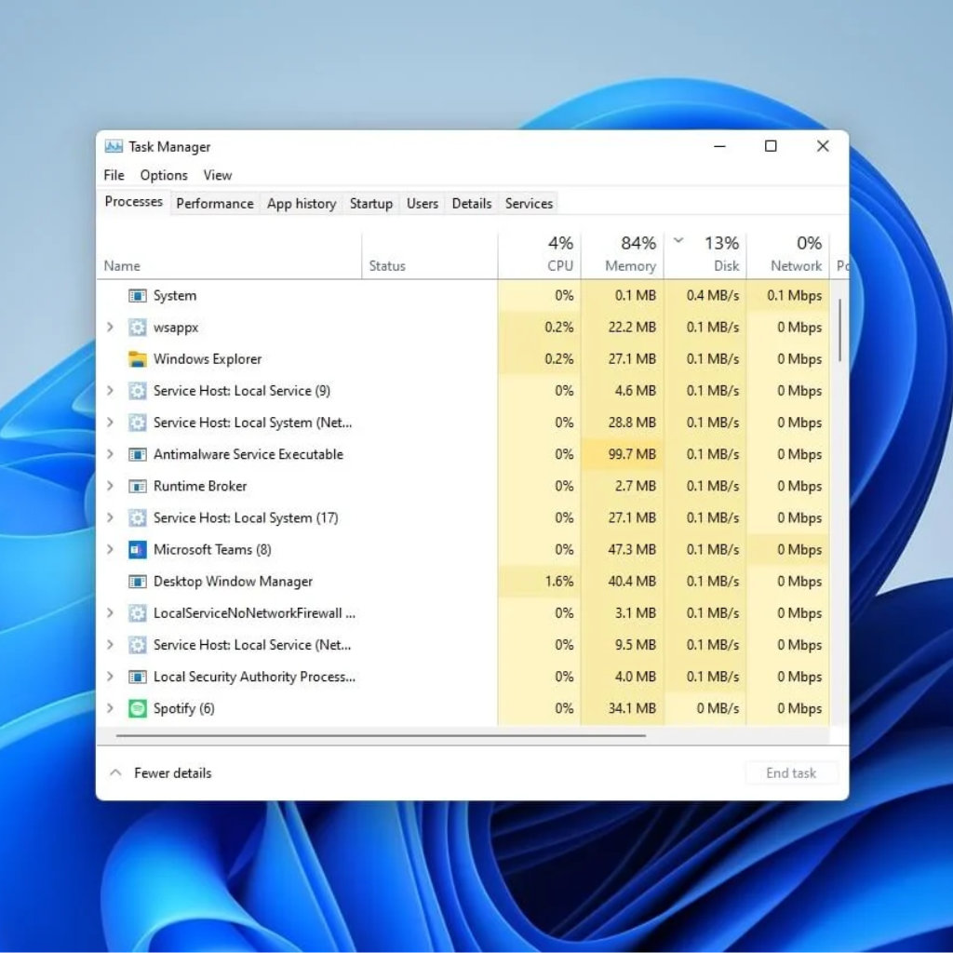Open the Options menu
The image size is (953, 953).
coord(163,175)
